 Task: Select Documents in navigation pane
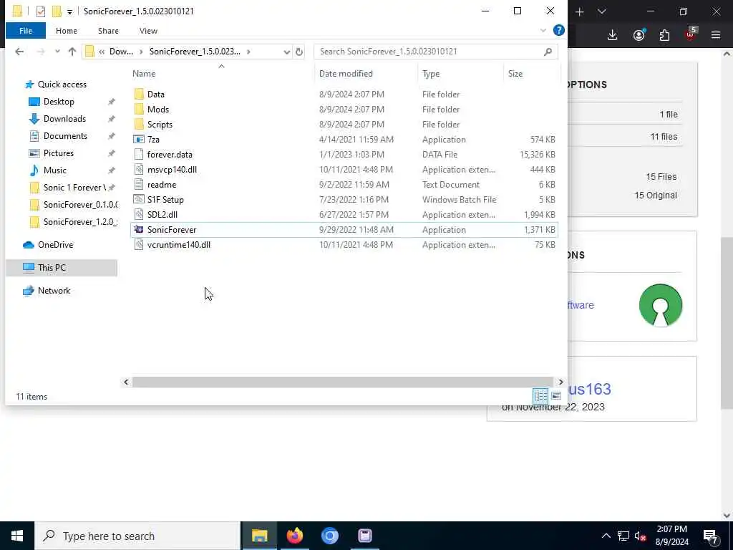click(65, 135)
